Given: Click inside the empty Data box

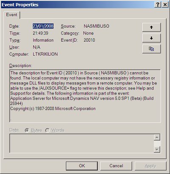Looking at the screenshot, I should click(82, 143).
